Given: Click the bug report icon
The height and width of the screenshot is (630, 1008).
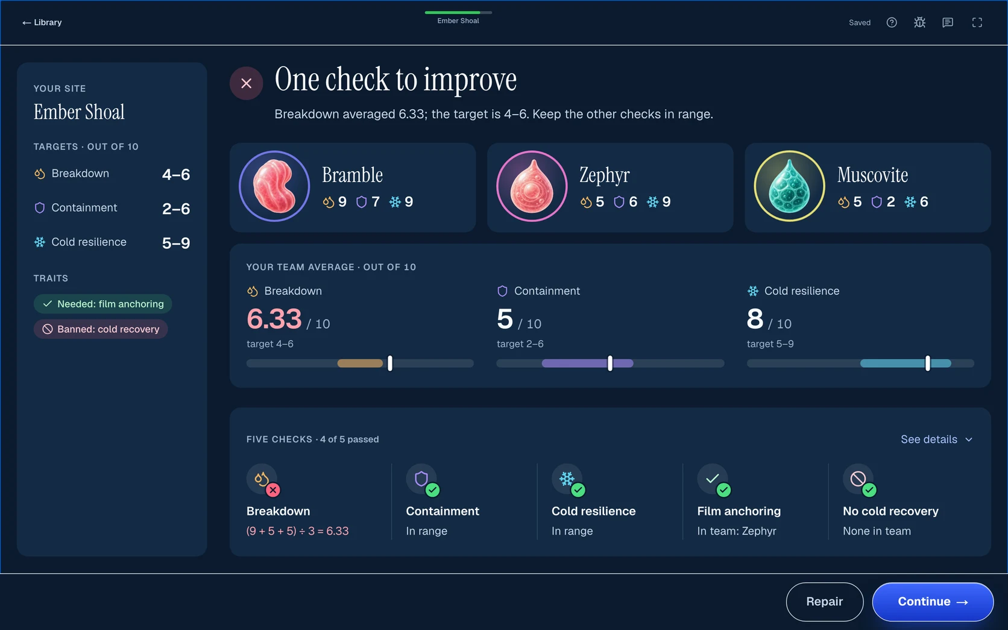Looking at the screenshot, I should pyautogui.click(x=919, y=22).
